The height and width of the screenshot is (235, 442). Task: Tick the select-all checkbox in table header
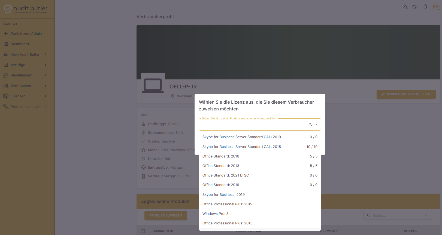pos(143,231)
